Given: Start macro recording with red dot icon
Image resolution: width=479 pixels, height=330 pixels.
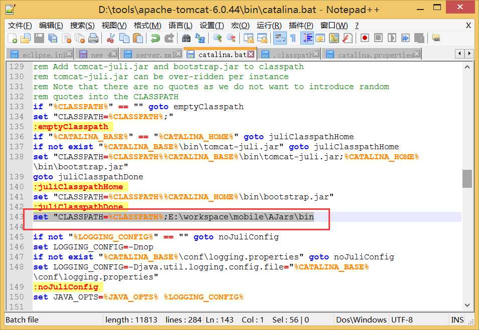Looking at the screenshot, I should (x=365, y=38).
